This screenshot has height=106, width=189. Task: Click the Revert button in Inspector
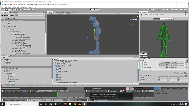(x=176, y=73)
